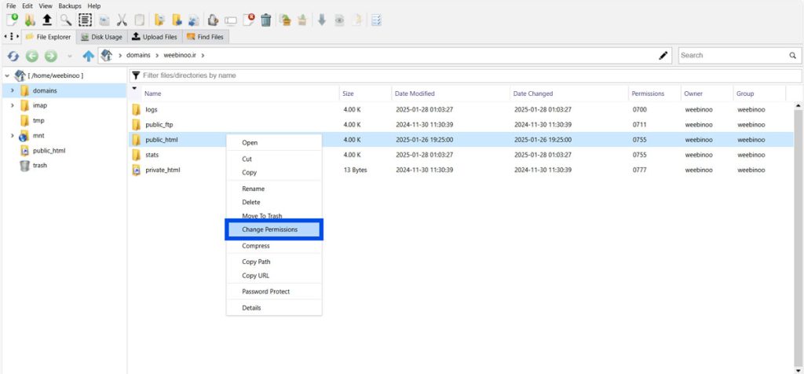Viewport: 804px width, 374px height.
Task: Open the Upload Files tab
Action: (x=155, y=37)
